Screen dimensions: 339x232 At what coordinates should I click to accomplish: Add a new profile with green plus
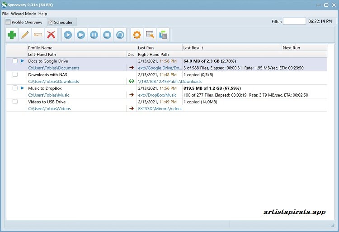12,35
